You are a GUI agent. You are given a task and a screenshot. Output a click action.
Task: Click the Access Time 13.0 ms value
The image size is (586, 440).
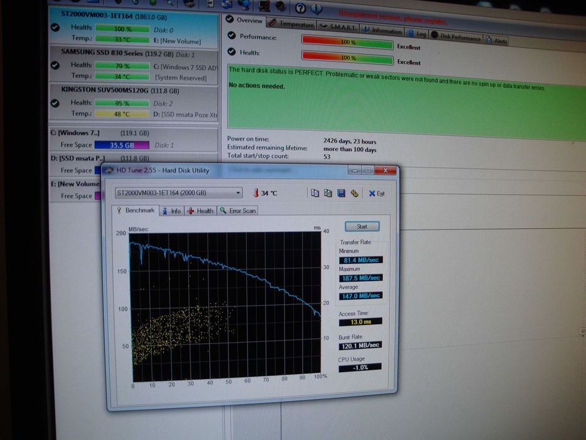[361, 322]
